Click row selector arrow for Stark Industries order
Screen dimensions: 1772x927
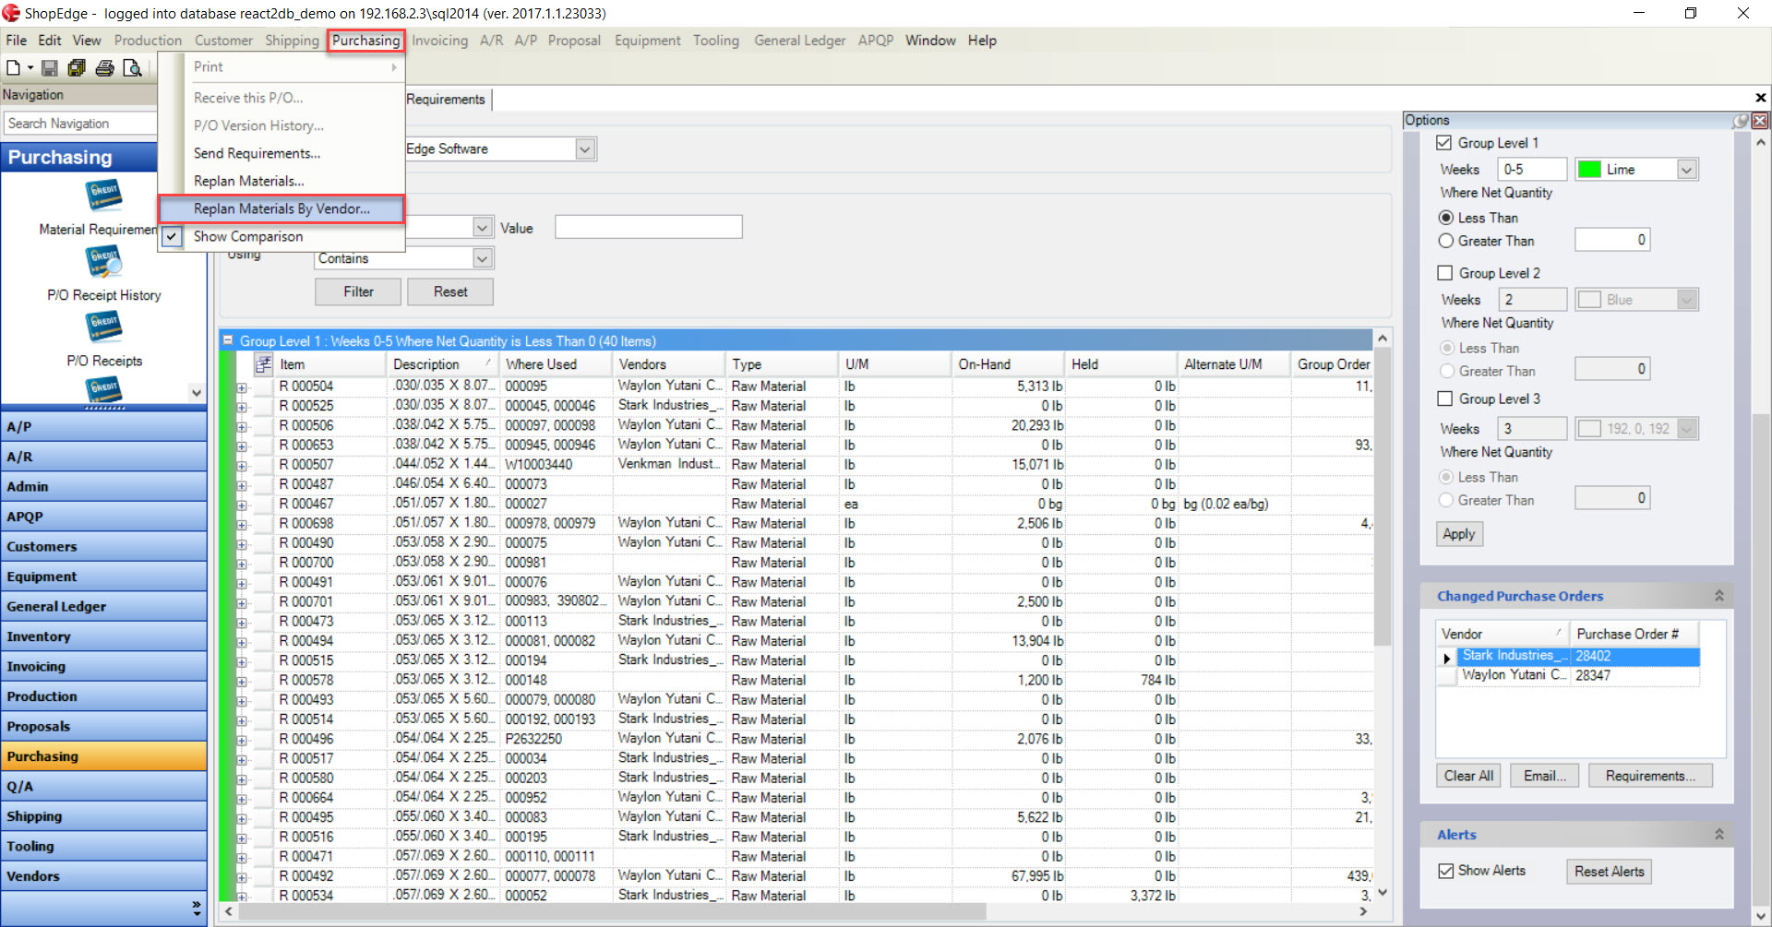coord(1446,658)
